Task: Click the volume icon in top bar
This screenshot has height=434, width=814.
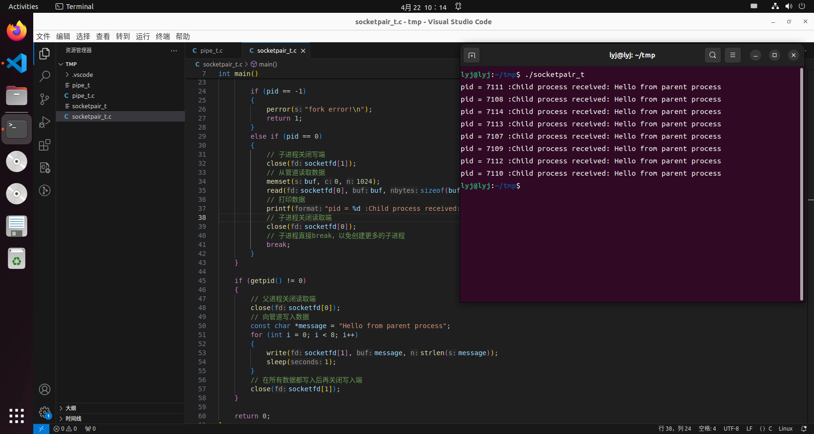Action: click(789, 7)
